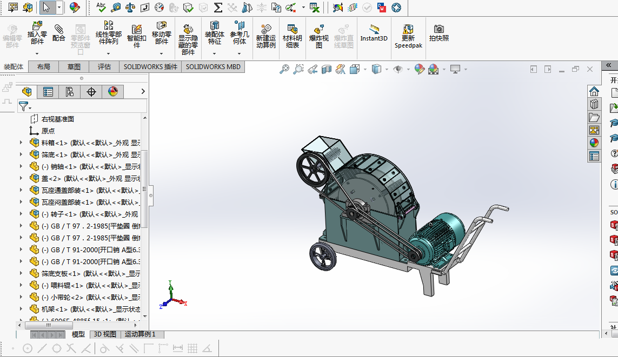Switch to the 装配体 ribbon tab
Viewport: 618px width, 357px height.
pyautogui.click(x=14, y=66)
